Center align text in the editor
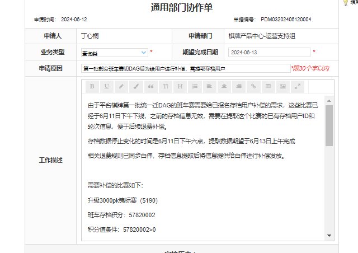 click(224, 86)
